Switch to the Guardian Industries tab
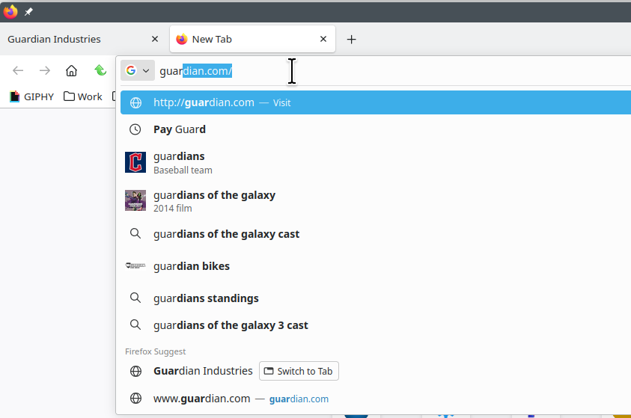This screenshot has height=418, width=631. pyautogui.click(x=75, y=40)
